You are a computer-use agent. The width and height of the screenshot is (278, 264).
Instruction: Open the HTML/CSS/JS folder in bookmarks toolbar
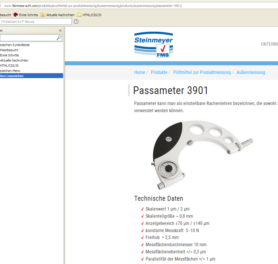[89, 15]
